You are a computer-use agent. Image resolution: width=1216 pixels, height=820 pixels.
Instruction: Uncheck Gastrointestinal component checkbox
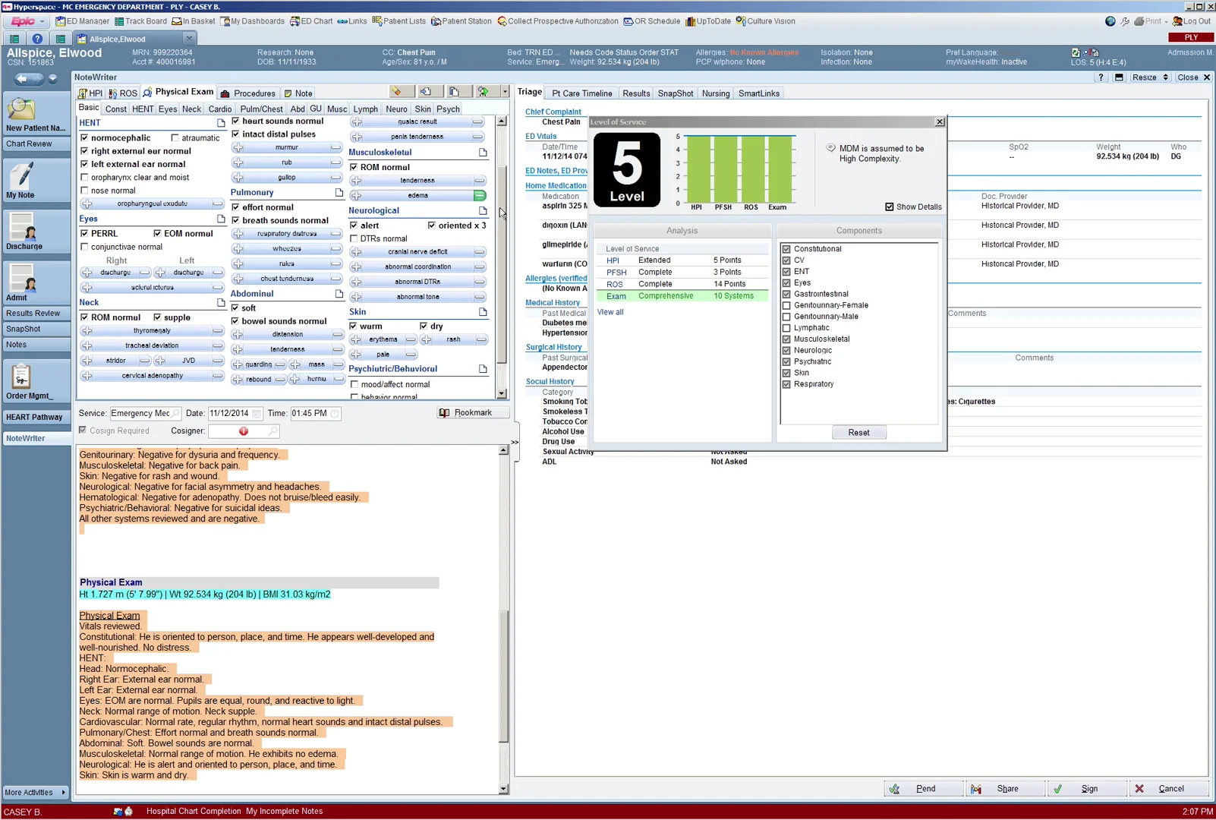pyautogui.click(x=786, y=294)
